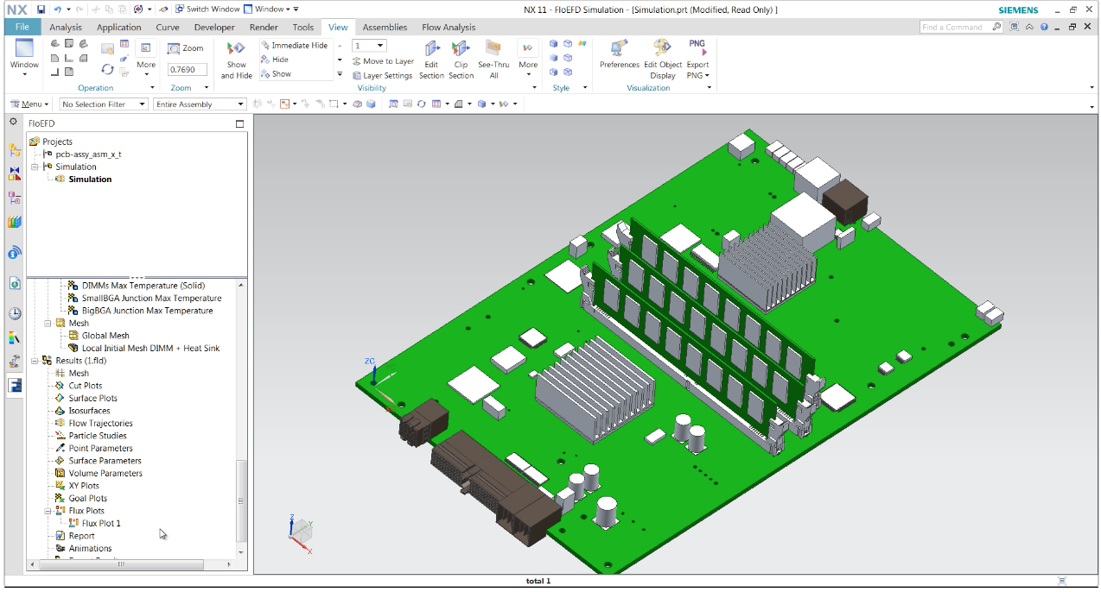Collapse the Simulation project node
The width and height of the screenshot is (1101, 592).
(x=34, y=167)
